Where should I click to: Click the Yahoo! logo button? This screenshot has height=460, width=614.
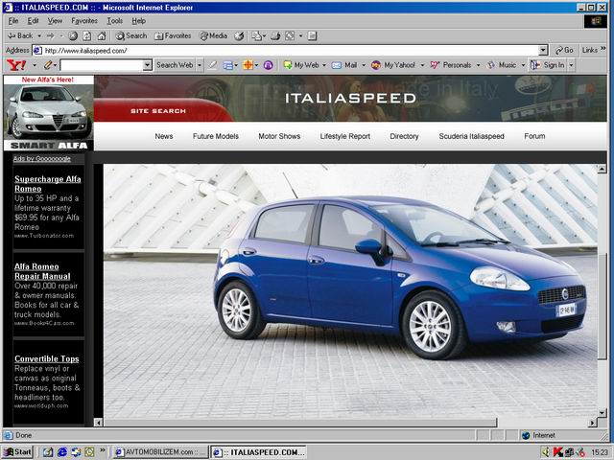17,65
